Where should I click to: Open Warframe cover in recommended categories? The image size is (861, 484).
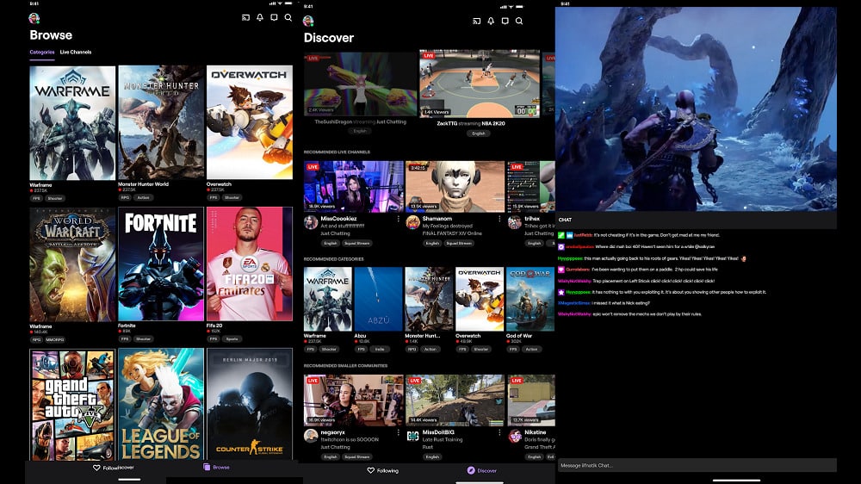pyautogui.click(x=328, y=299)
